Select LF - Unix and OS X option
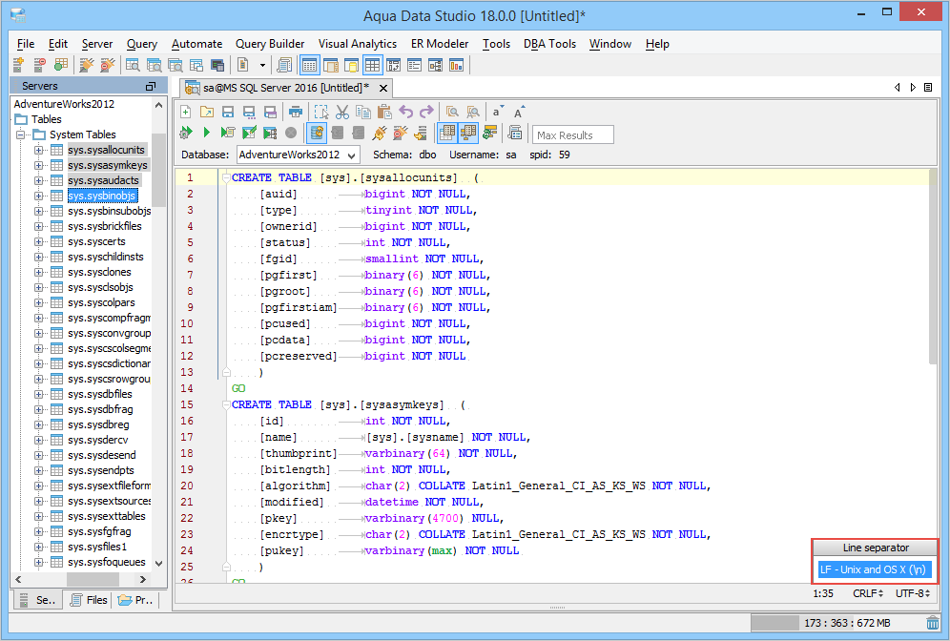Image resolution: width=950 pixels, height=641 pixels. (x=875, y=570)
